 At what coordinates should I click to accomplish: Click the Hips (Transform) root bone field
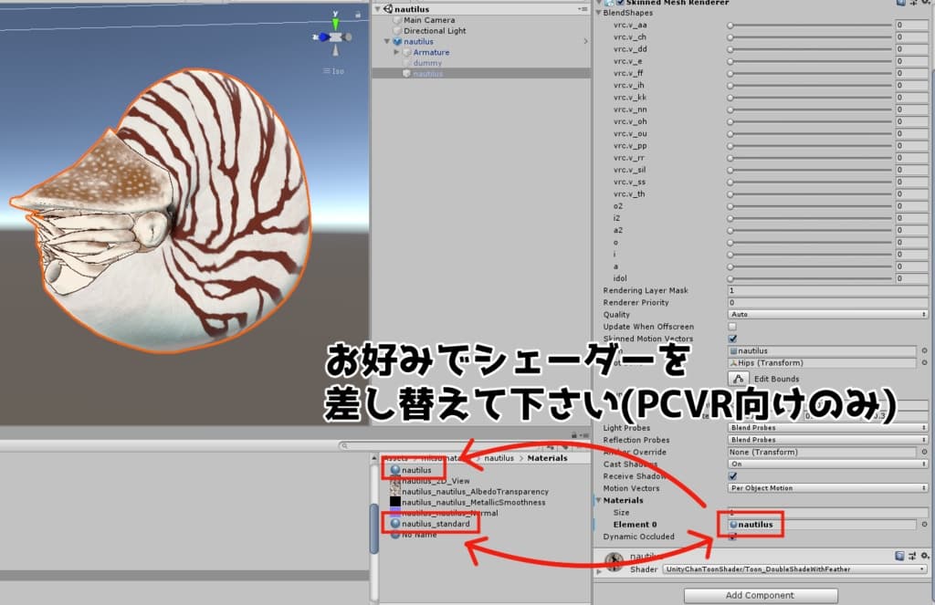coord(822,363)
